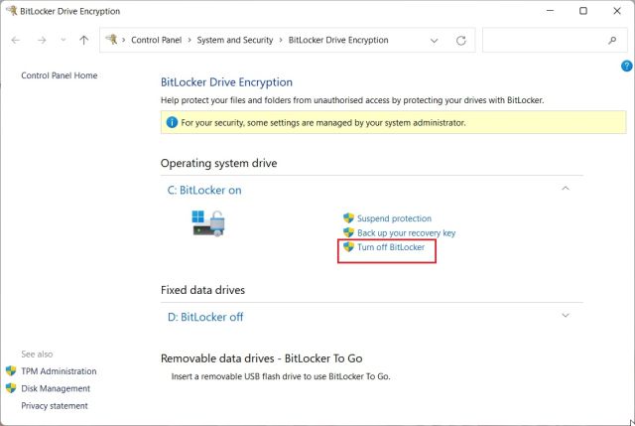Screen dimensions: 635x426
Task: Click the Back navigation arrow
Action: click(x=16, y=41)
